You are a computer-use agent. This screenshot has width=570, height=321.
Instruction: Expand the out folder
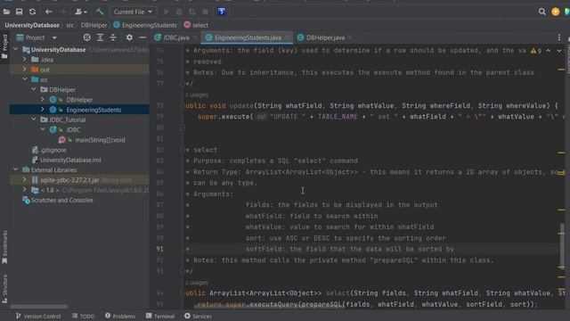click(25, 70)
